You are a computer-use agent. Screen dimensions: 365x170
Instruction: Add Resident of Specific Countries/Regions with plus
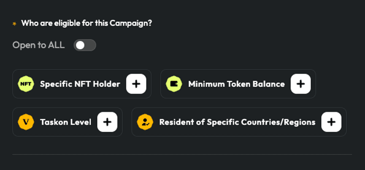click(x=331, y=122)
